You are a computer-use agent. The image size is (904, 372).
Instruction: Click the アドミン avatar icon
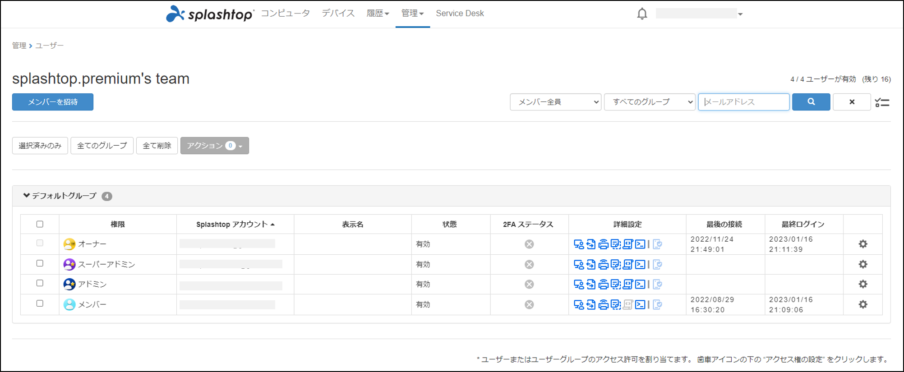tap(69, 284)
